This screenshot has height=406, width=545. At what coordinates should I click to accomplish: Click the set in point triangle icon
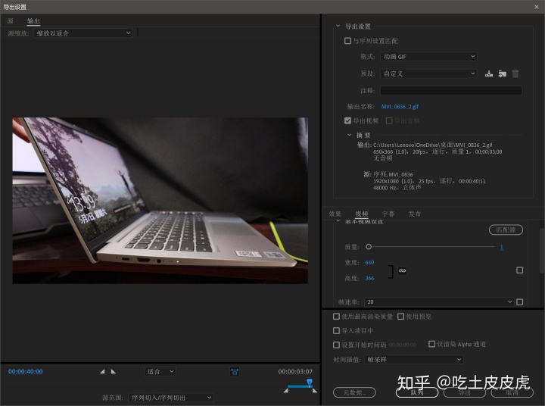102,372
